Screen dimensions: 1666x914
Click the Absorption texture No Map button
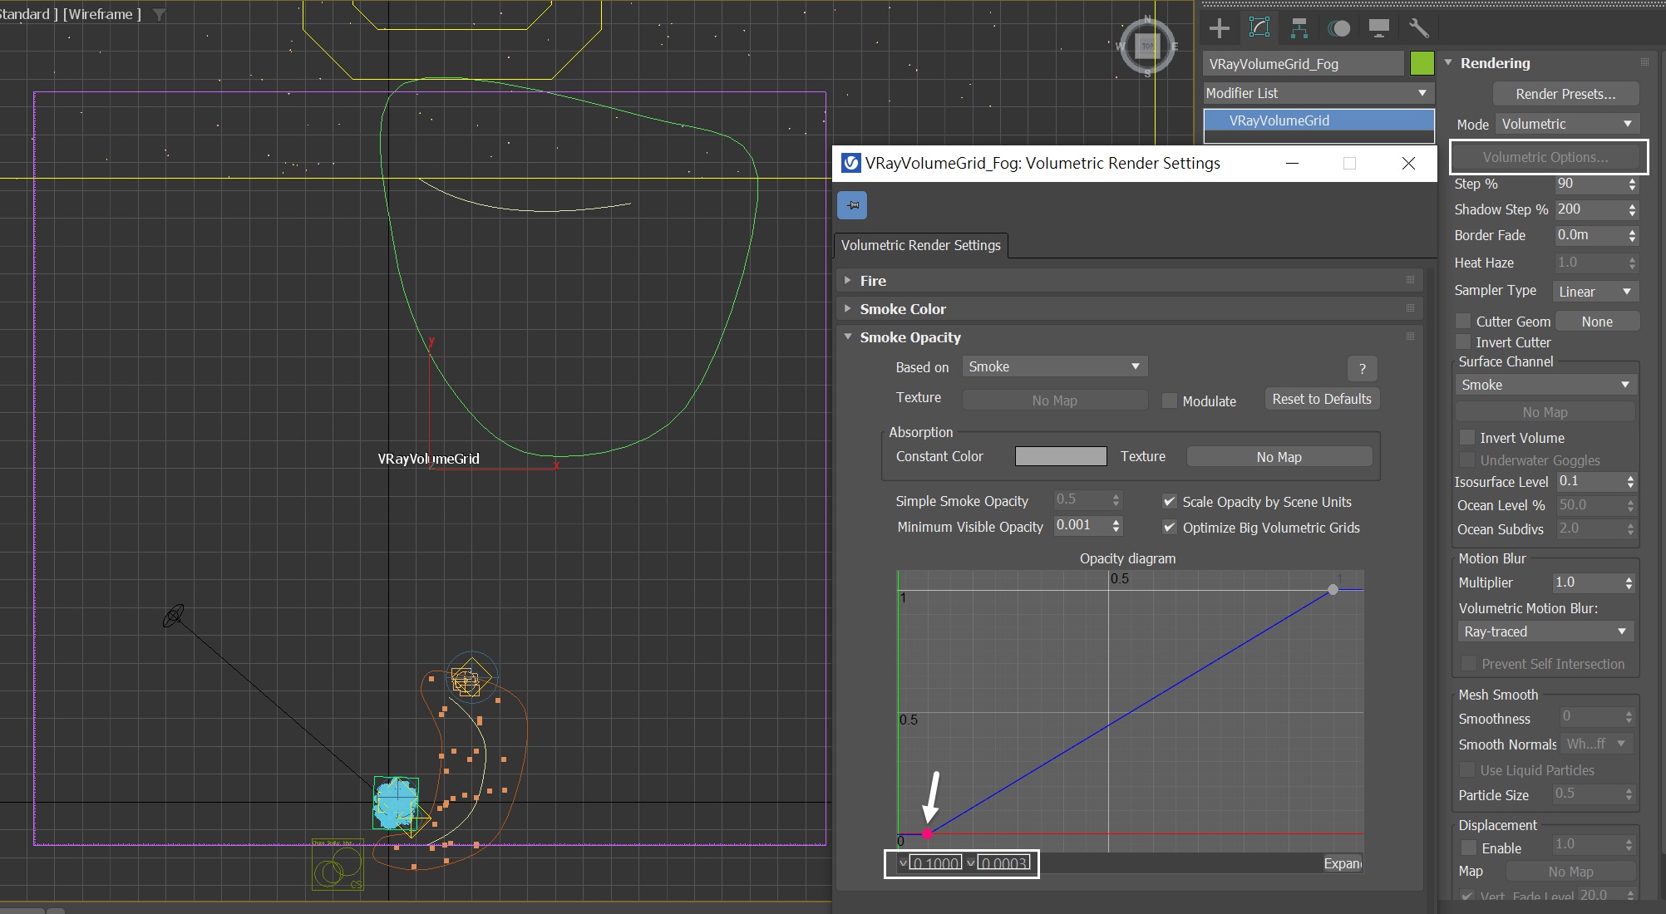pyautogui.click(x=1279, y=457)
